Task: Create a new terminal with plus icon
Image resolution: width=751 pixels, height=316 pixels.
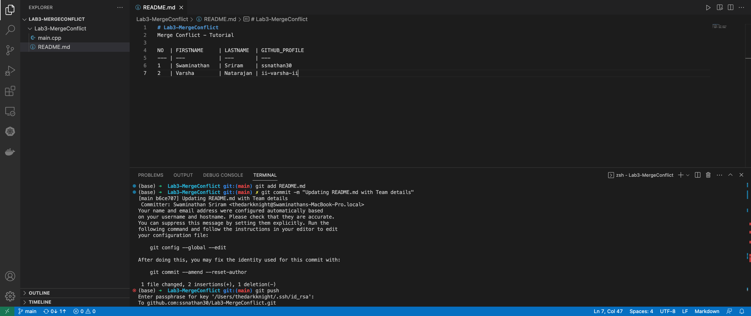Action: click(681, 175)
